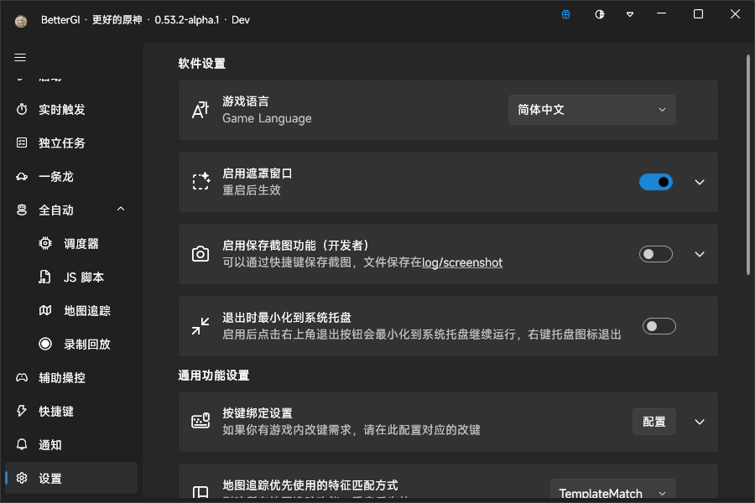755x503 pixels.
Task: Click the shrink arrows icon in tray setting
Action: coord(200,326)
